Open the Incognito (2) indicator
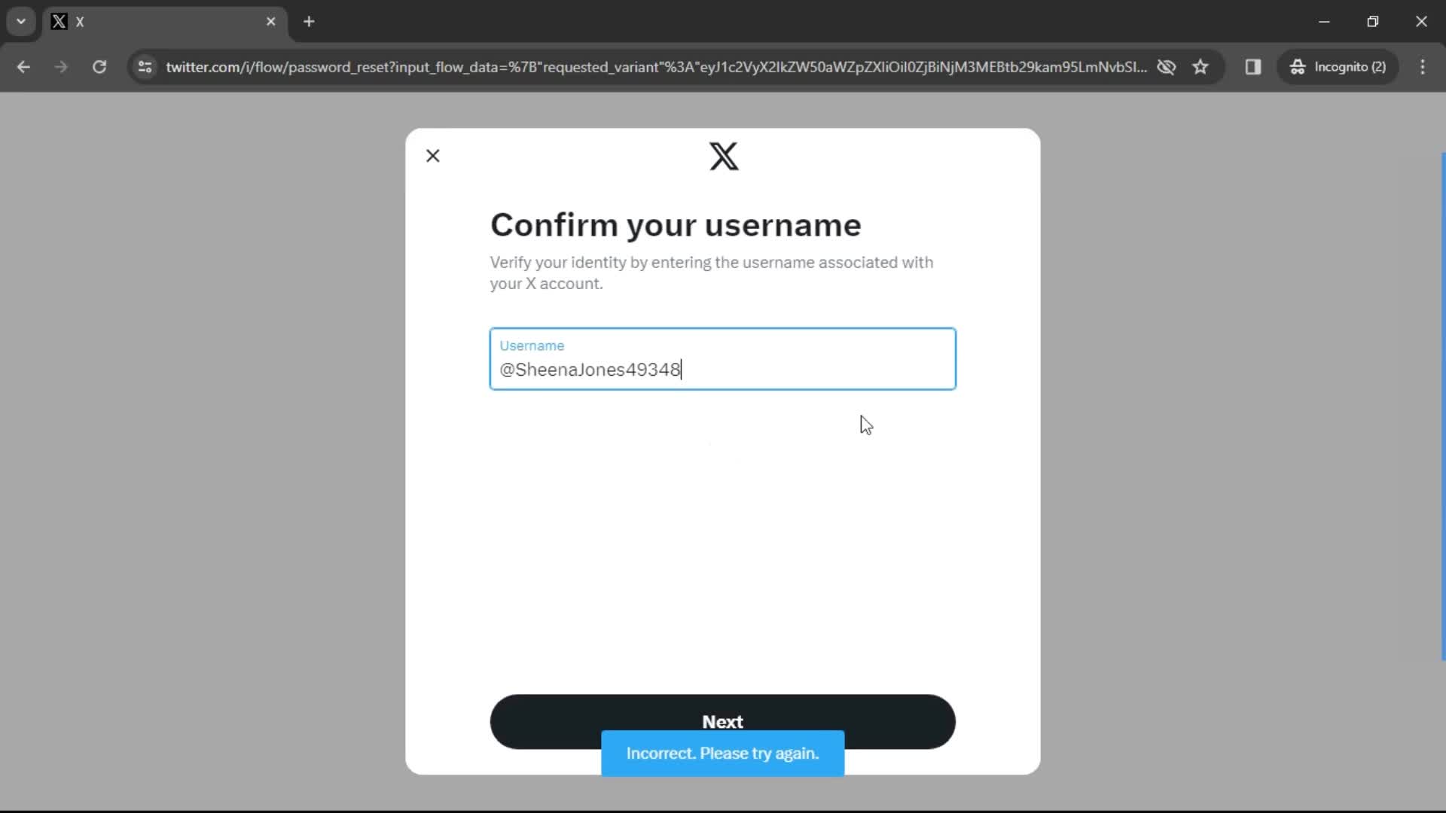Image resolution: width=1446 pixels, height=813 pixels. (1338, 67)
